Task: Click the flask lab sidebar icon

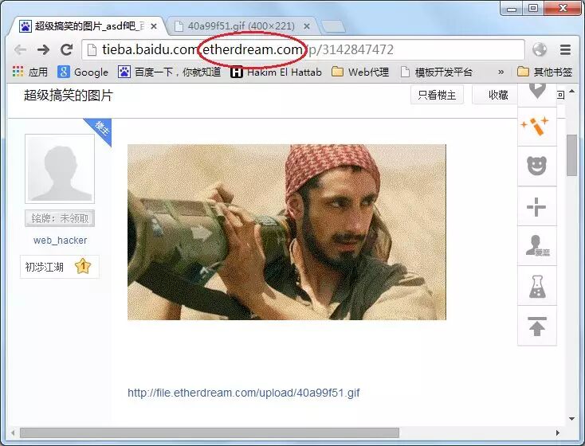Action: pyautogui.click(x=537, y=286)
